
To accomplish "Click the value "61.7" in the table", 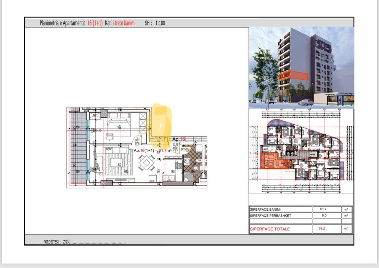I will point(323,209).
